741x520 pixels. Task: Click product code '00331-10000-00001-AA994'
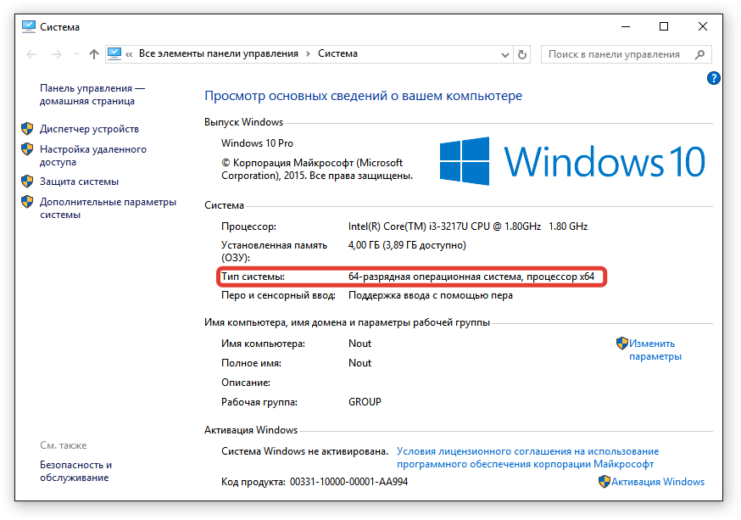pos(348,482)
